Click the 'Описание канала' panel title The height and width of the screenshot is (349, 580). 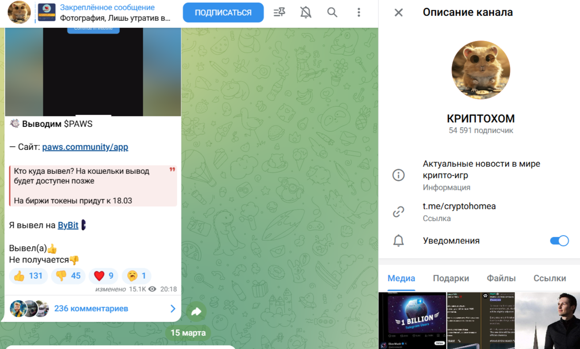coord(468,12)
